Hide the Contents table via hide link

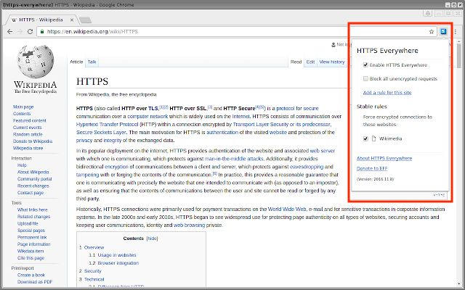(x=152, y=238)
